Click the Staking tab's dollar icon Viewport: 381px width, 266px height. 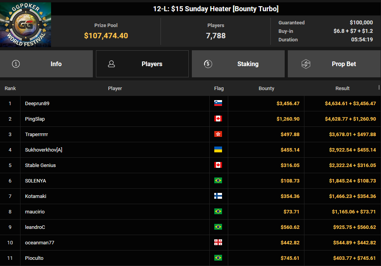(208, 64)
